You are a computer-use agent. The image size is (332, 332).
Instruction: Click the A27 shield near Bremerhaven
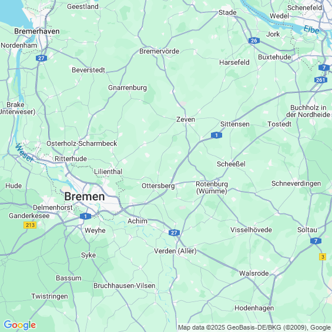(x=41, y=58)
